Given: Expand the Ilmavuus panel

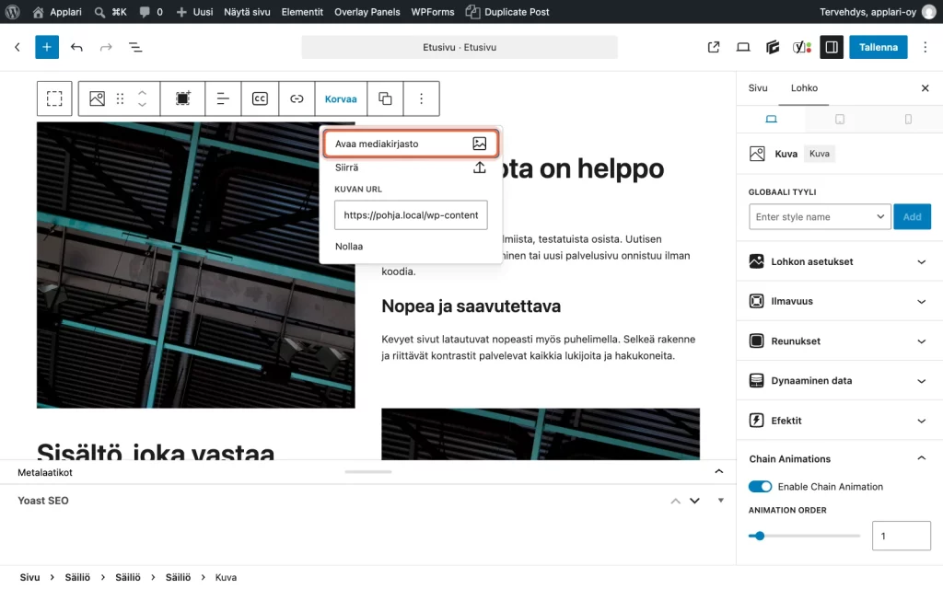Looking at the screenshot, I should pos(839,301).
